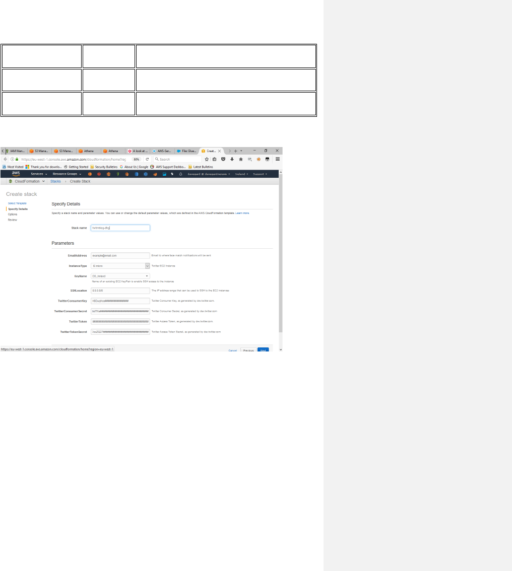The width and height of the screenshot is (512, 571).
Task: Click the search magnifier icon in browser search box
Action: tap(157, 159)
